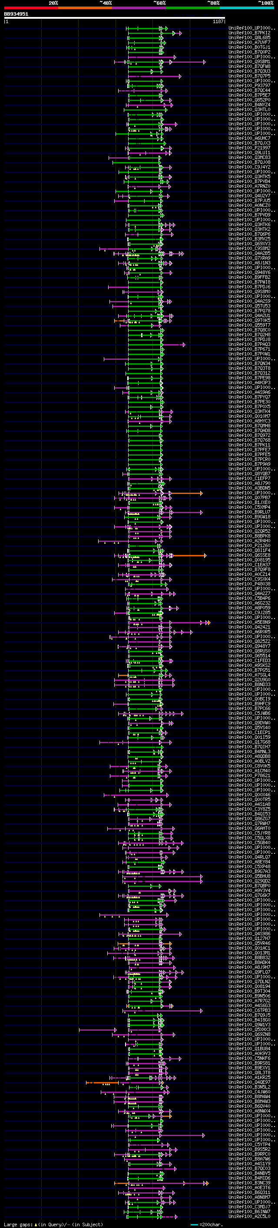Select hit label UniRef100_Q4A2U1
The height and width of the screenshot is (1228, 278).
pos(249,315)
